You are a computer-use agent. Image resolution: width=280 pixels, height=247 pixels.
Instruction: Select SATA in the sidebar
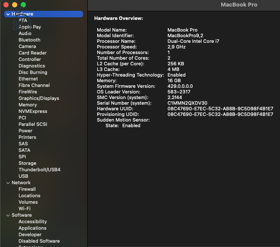(x=25, y=150)
